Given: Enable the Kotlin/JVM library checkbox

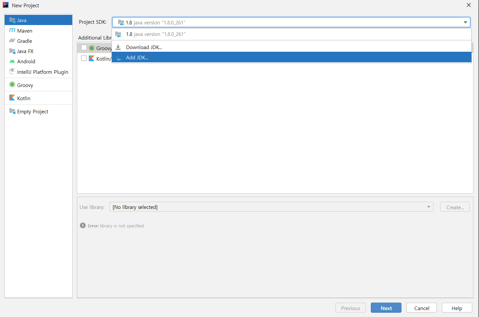Looking at the screenshot, I should [84, 58].
